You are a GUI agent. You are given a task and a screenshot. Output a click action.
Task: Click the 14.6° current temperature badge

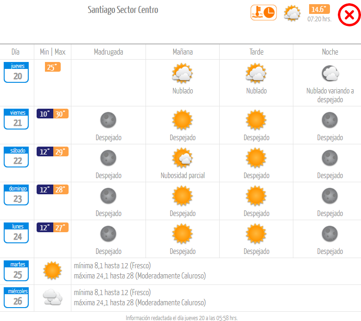pos(319,9)
